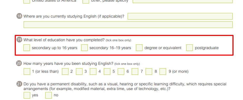
Task: Check the 7 years studying English box
Action: [x=135, y=71]
